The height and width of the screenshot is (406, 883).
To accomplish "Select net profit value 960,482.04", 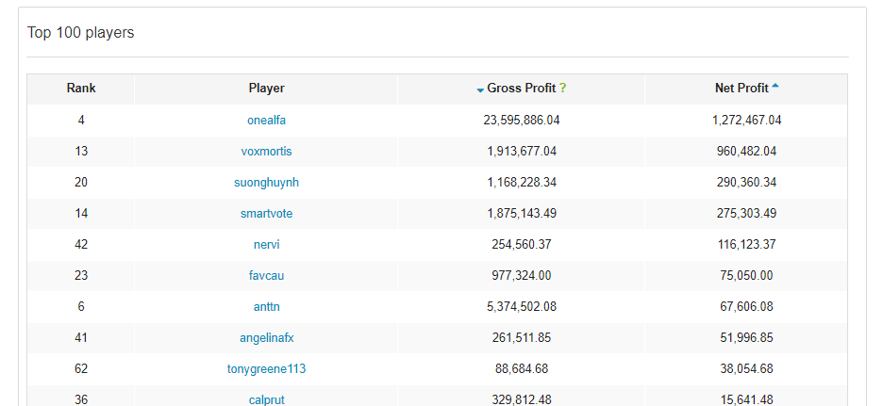I will click(747, 152).
